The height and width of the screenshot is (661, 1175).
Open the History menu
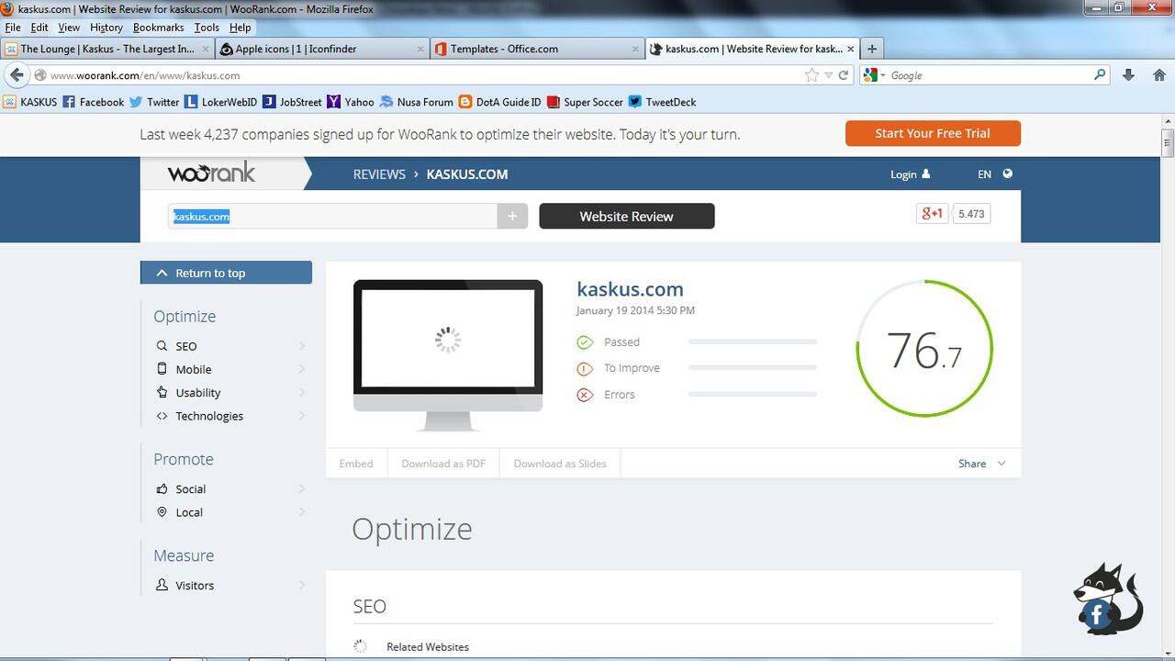tap(106, 28)
